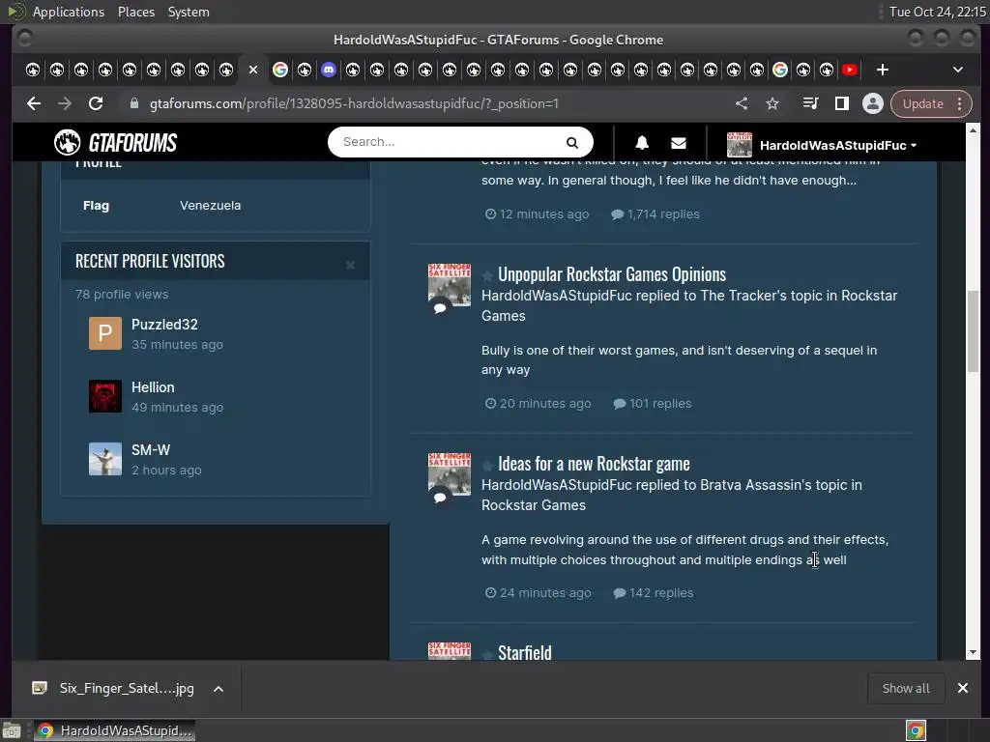Click HardoldWasAStupidFuc header avatar image
This screenshot has width=990, height=742.
[740, 145]
